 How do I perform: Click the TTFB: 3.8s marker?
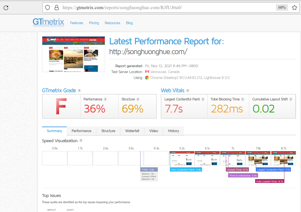coord(149,170)
